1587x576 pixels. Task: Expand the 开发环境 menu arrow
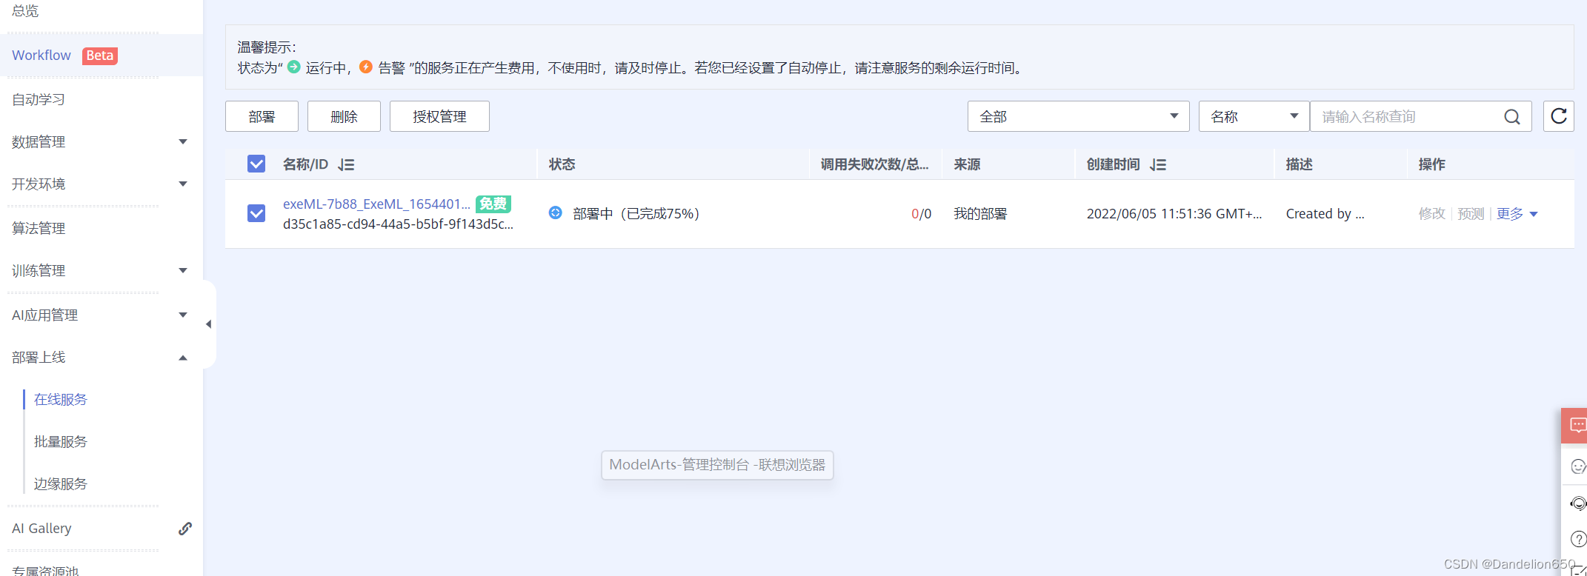[183, 184]
